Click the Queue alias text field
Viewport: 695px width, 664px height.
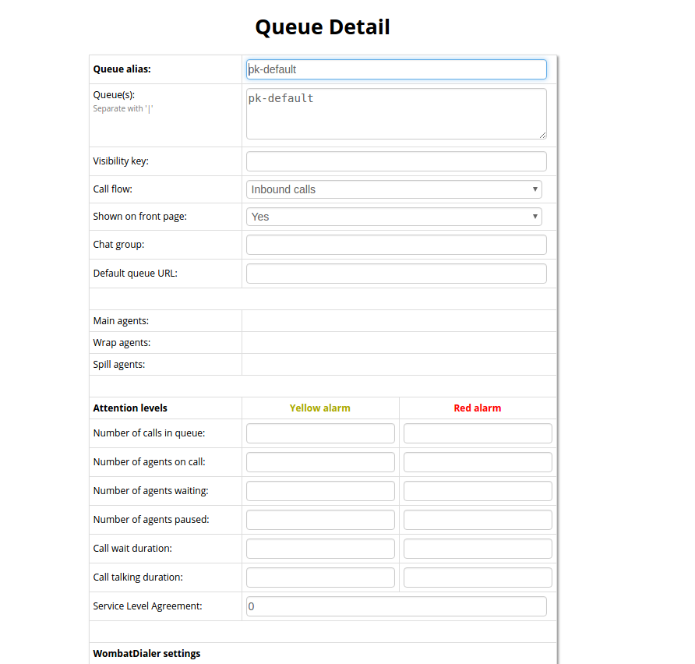(x=396, y=69)
